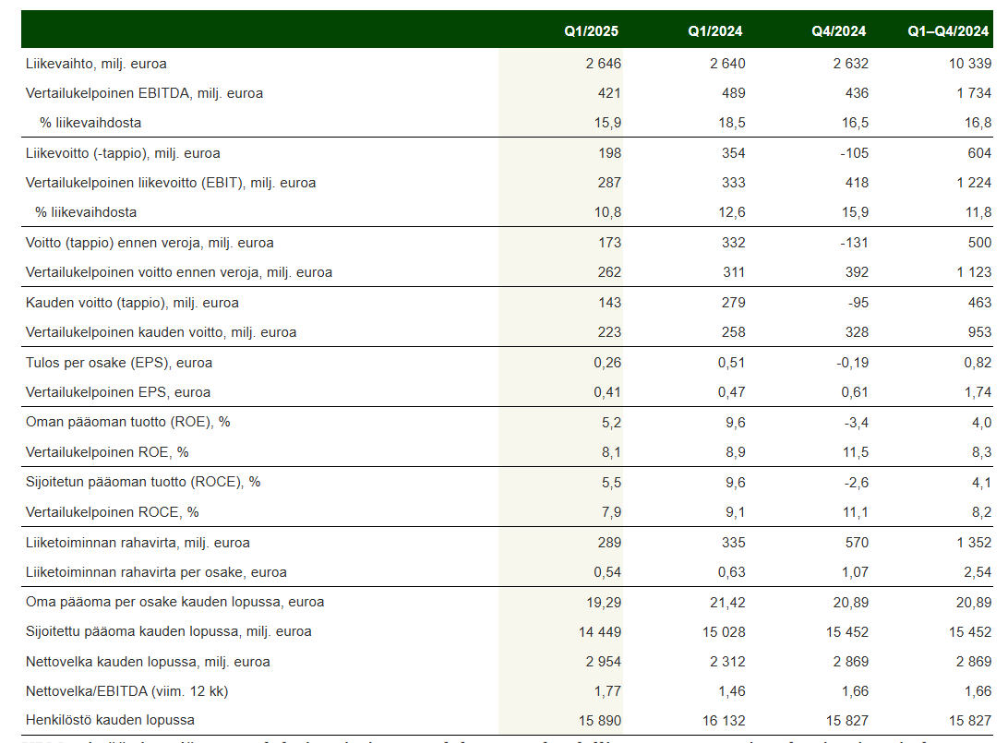The image size is (1008, 743).
Task: Select the Q1/2024 Henkilöstö value 16 132
Action: pos(723,721)
